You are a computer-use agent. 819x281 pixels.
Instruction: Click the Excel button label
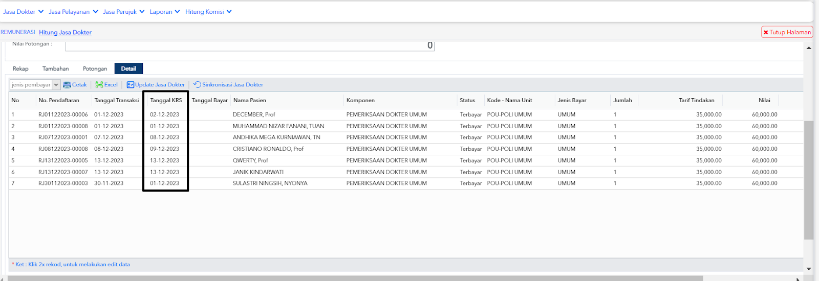[111, 85]
